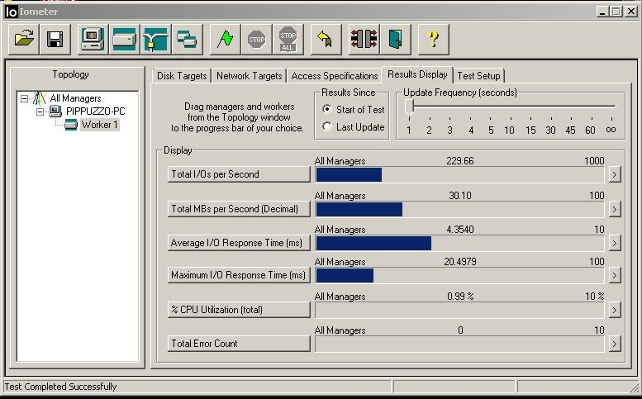Click Total I/Os per Second button
Screen dimensions: 642x399
tap(239, 174)
